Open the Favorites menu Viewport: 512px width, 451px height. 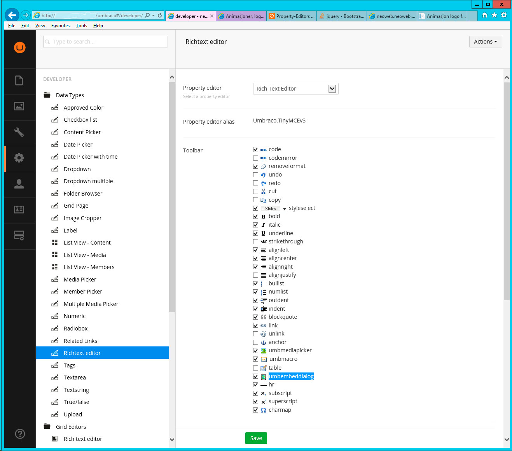(x=60, y=26)
